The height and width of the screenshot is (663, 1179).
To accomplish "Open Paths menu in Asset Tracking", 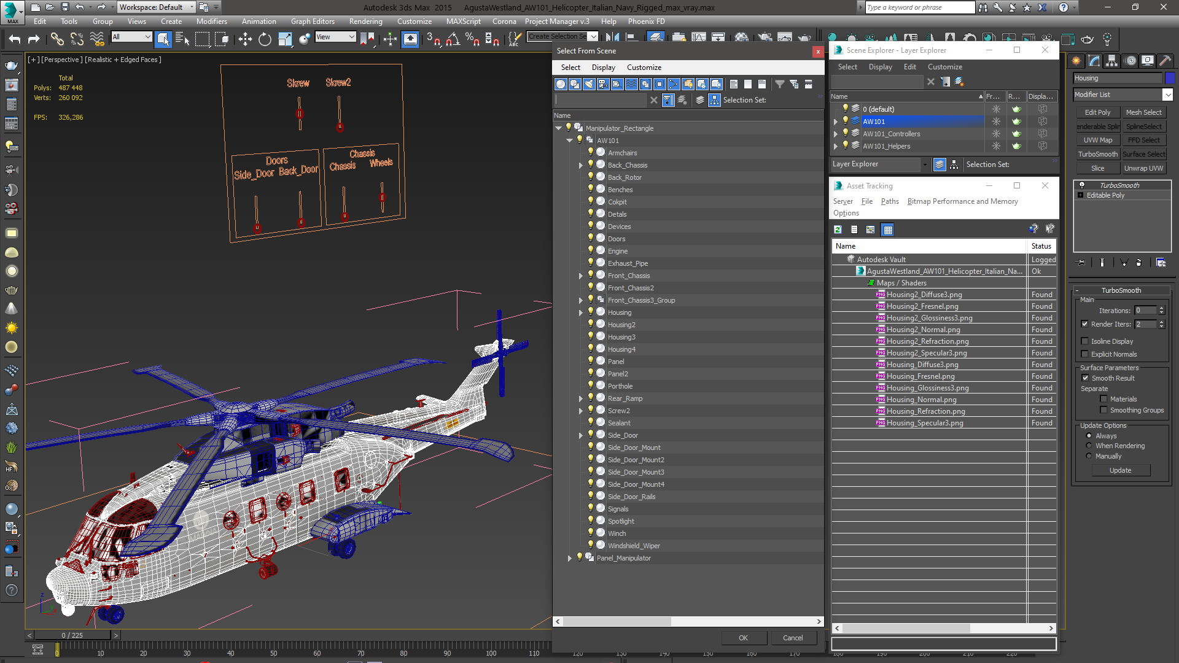I will 889,201.
